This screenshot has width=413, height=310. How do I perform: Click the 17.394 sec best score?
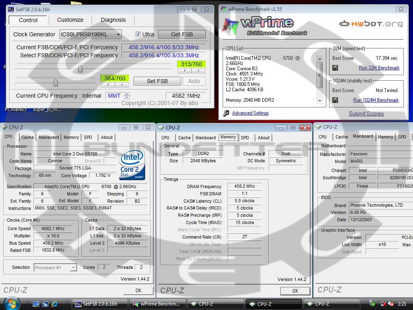tap(386, 58)
